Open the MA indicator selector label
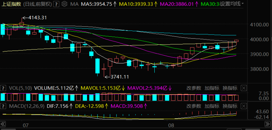Screen dimensions: 272x130 [x=74, y=4]
